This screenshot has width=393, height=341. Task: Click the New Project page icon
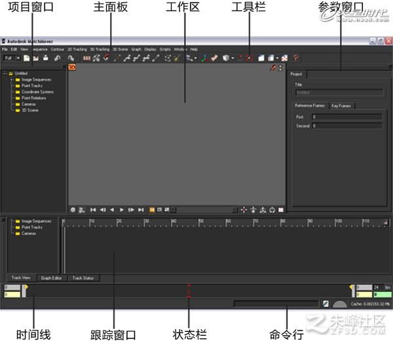(26, 58)
